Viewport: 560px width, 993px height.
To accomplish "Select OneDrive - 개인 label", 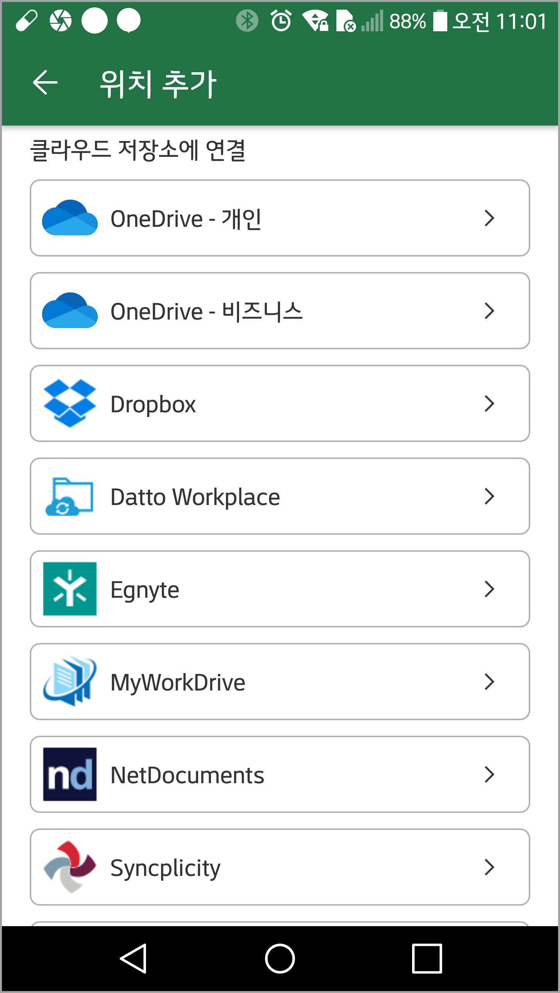I will [x=186, y=219].
